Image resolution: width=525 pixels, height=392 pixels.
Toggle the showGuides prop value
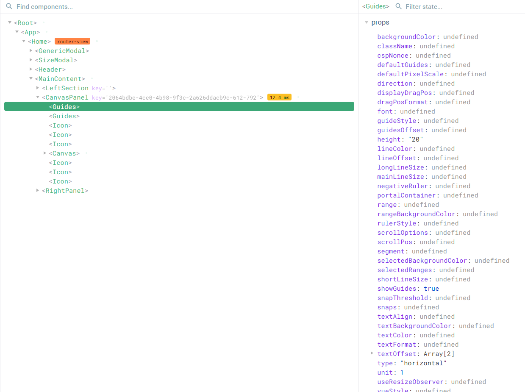point(431,288)
